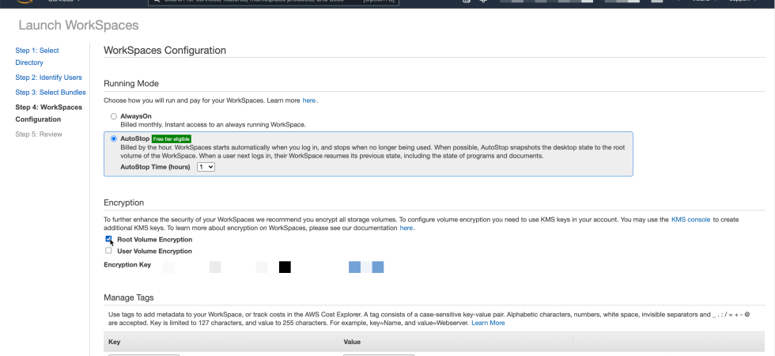
Task: Go to Step 2: Identify Users
Action: click(48, 78)
